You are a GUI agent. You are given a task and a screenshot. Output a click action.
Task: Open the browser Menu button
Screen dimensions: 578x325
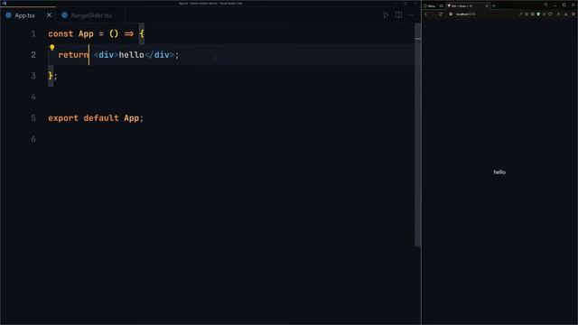pyautogui.click(x=430, y=6)
